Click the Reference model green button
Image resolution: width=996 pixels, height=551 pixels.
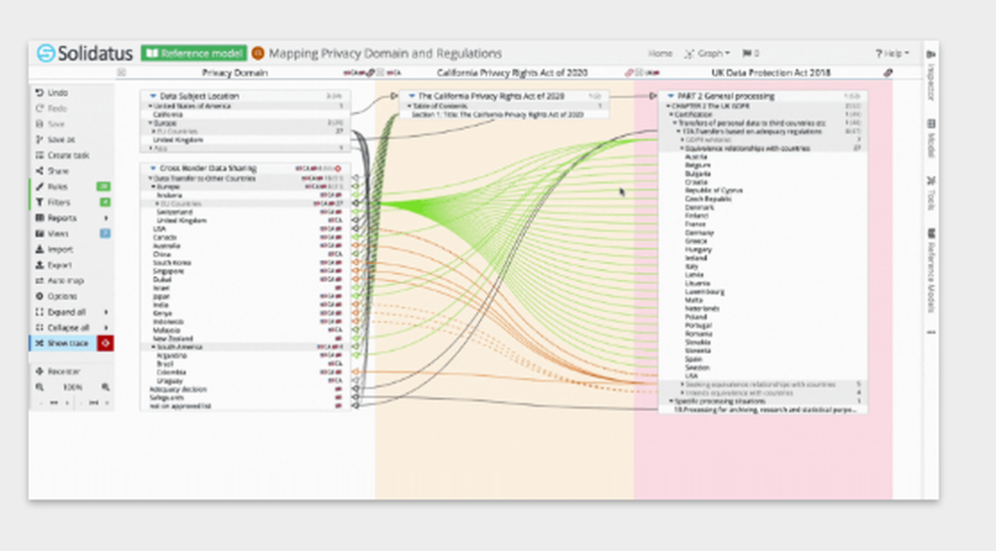click(x=194, y=54)
